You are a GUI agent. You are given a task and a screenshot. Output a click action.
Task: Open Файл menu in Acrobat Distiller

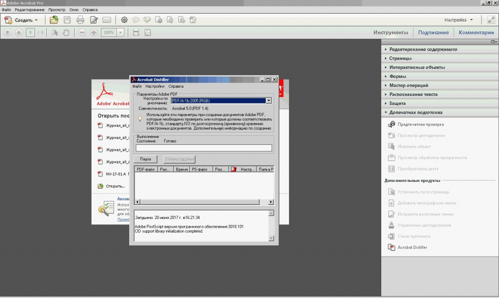click(x=137, y=86)
